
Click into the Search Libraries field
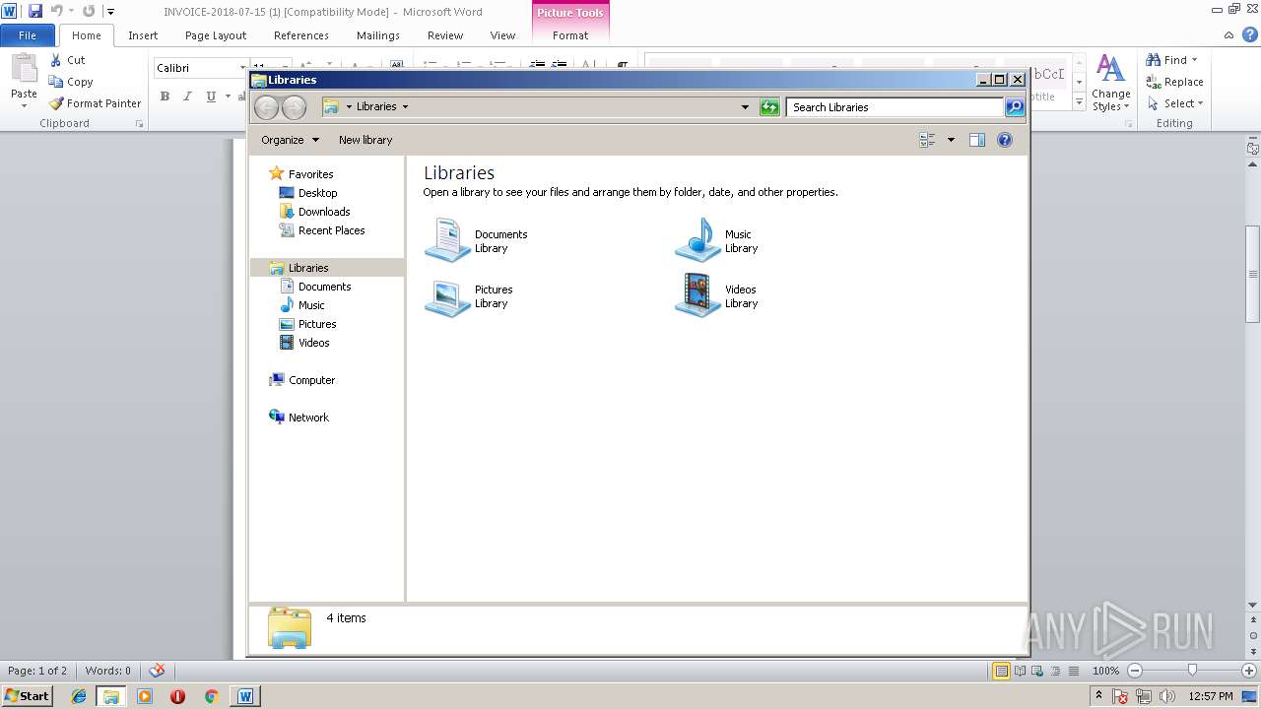tap(895, 107)
